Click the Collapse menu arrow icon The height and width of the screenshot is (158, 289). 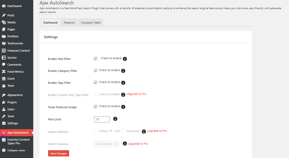(4, 150)
